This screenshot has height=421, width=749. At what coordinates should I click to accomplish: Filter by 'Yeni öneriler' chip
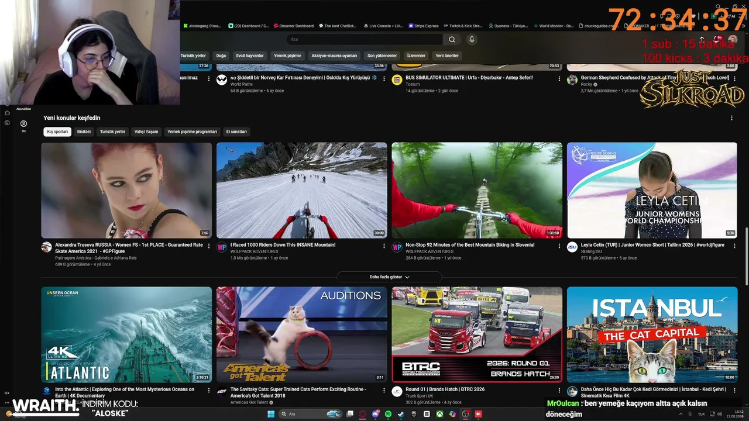click(x=447, y=56)
